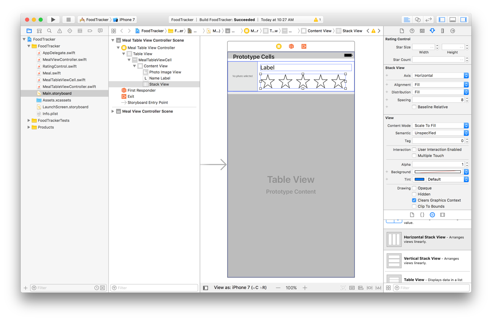
Task: Enable User Interaction Enabled checkbox
Action: tap(414, 149)
